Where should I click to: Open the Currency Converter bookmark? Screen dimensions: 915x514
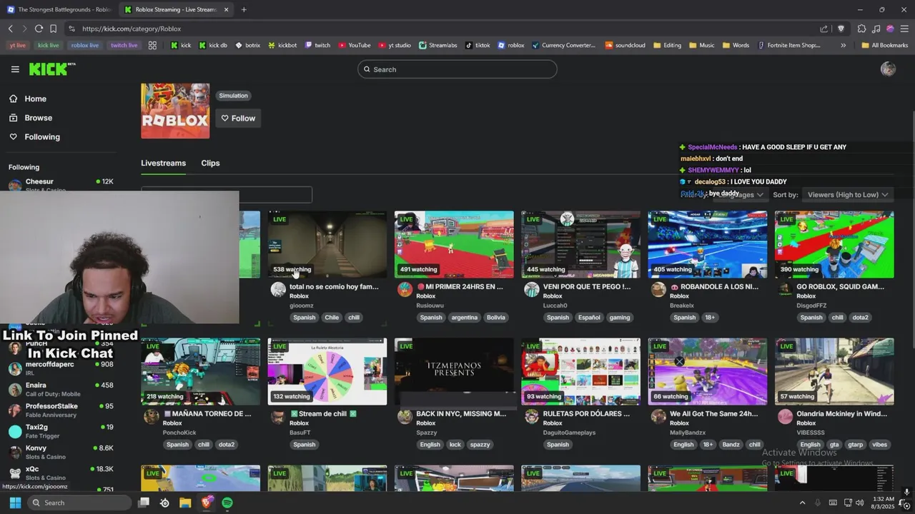(563, 45)
